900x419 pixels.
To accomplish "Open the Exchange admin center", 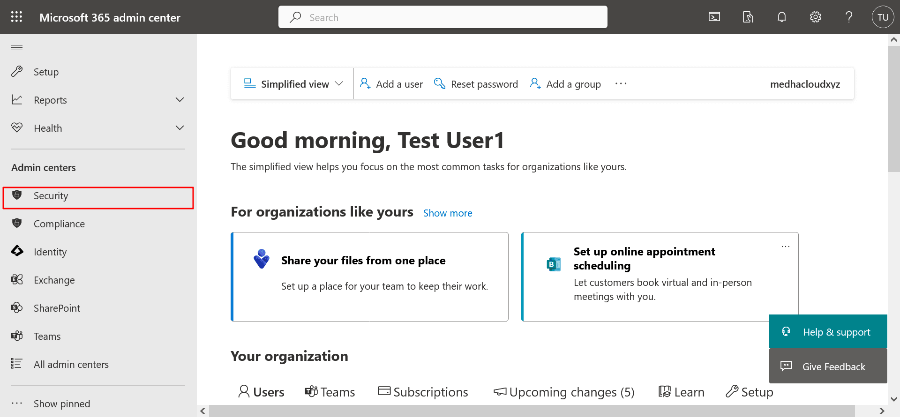I will coord(54,280).
